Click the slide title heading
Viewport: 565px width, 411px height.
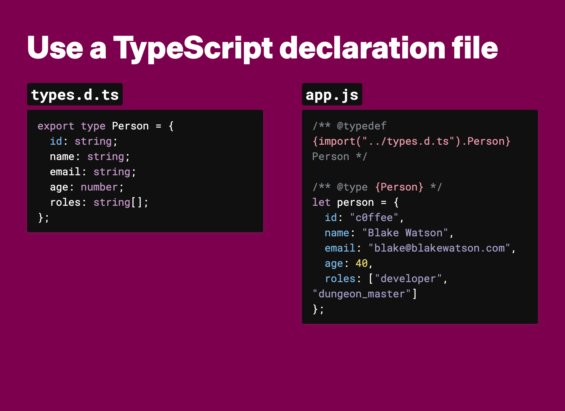tap(262, 48)
